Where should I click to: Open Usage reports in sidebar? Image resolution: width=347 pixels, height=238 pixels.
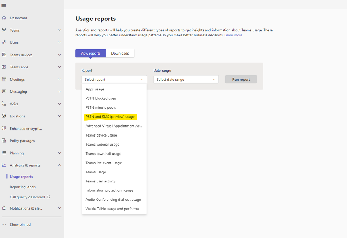point(21,177)
